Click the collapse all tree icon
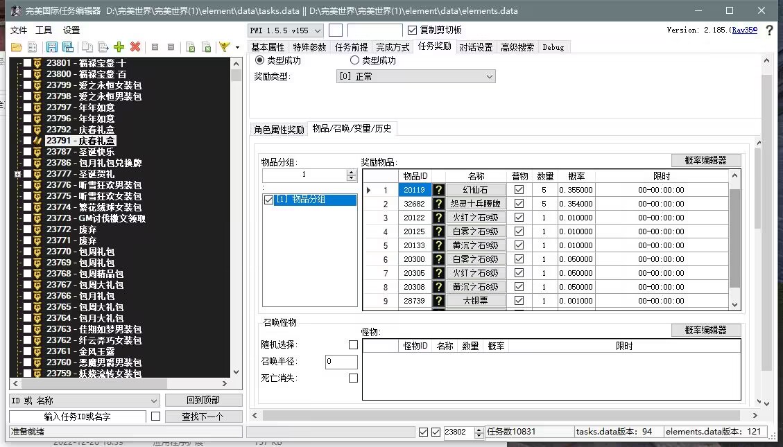783x447 pixels. [x=171, y=47]
